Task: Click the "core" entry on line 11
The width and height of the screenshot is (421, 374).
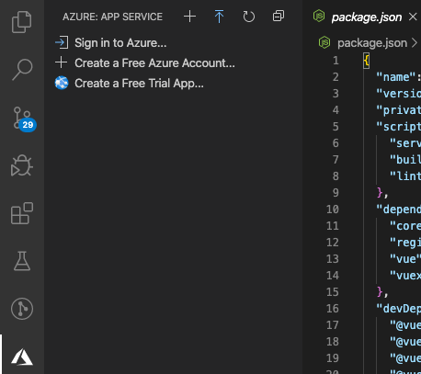Action: click(x=405, y=226)
